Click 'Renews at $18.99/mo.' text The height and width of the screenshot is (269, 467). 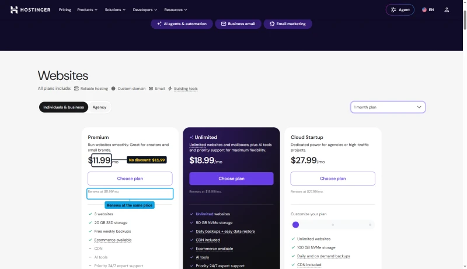point(205,191)
